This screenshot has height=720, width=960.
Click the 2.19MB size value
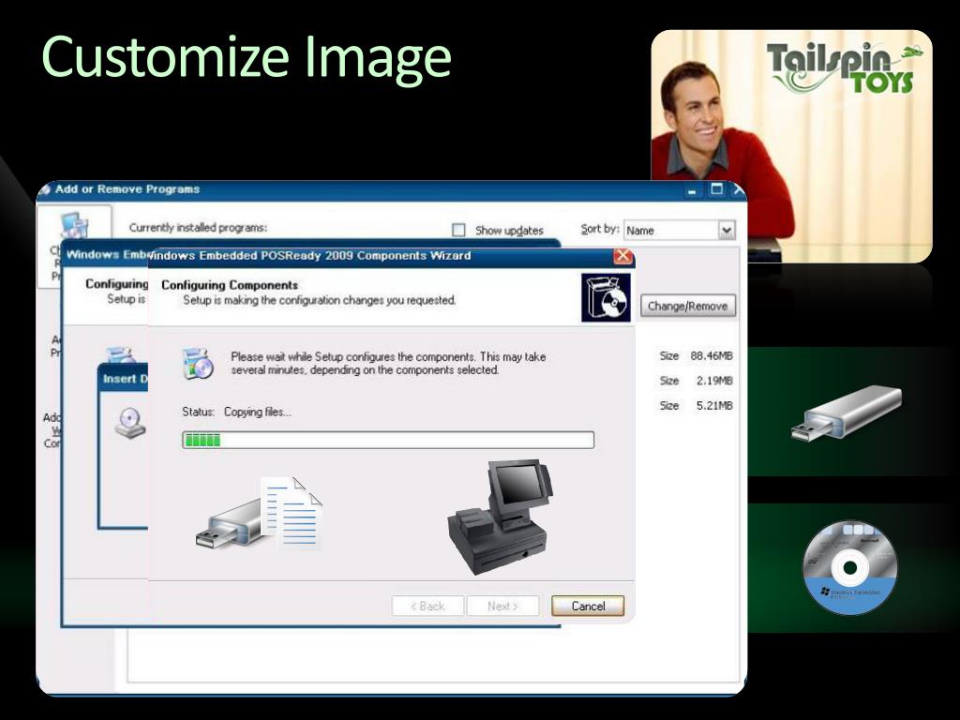click(x=713, y=381)
